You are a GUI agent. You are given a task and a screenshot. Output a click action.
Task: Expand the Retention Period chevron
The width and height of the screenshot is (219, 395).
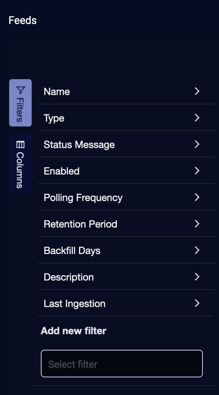197,224
